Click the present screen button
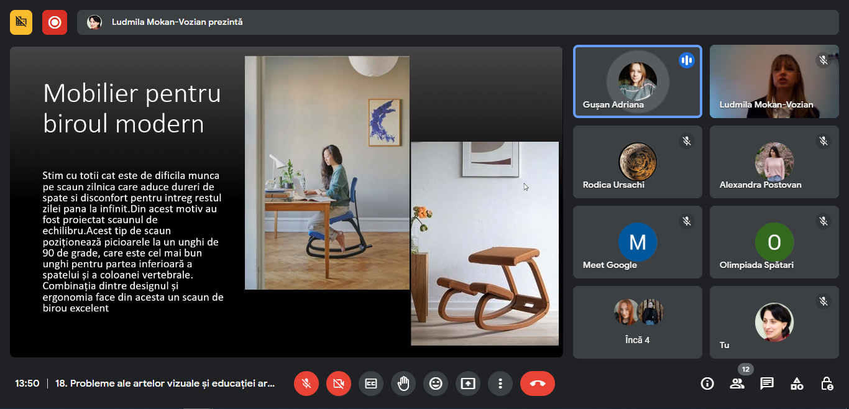Screen dimensions: 849x409 (468, 384)
